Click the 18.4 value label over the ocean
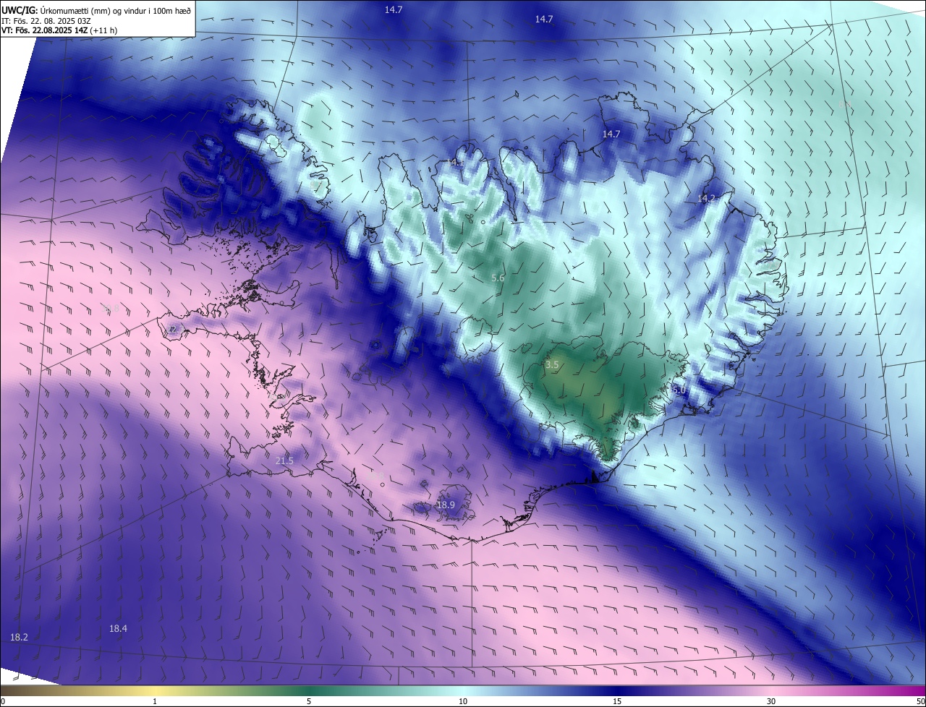Viewport: 926px width, 707px height. (118, 628)
